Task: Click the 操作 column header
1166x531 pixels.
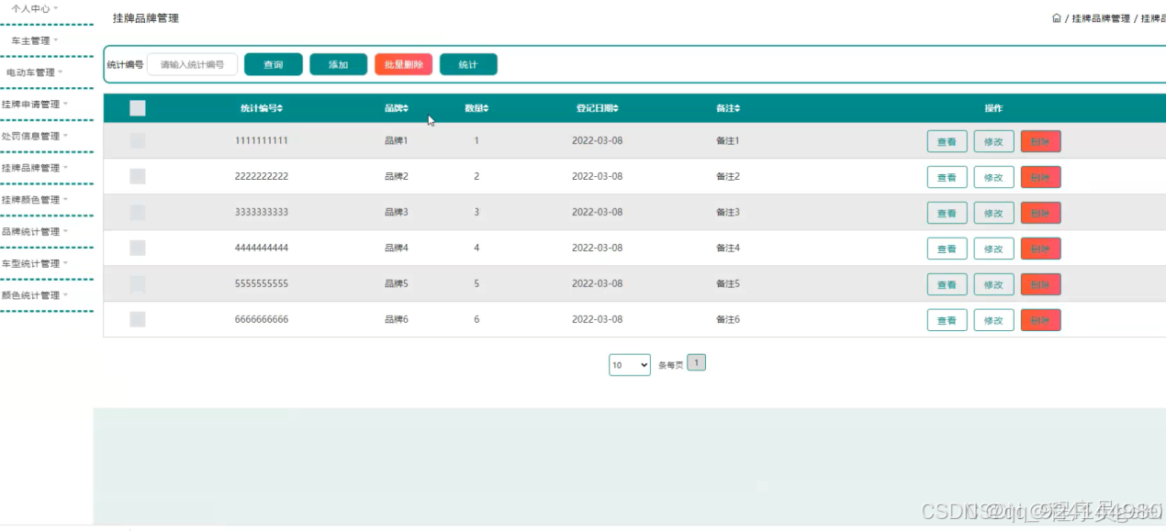Action: pyautogui.click(x=993, y=108)
